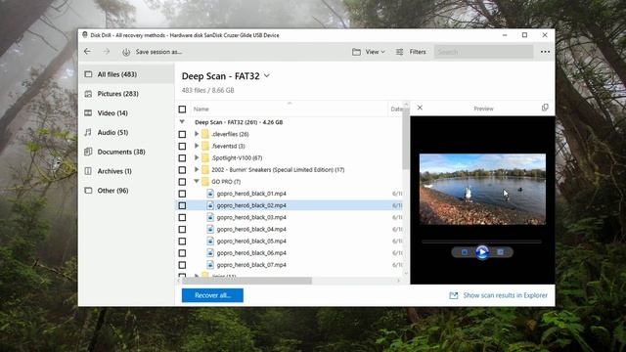Click the Pictures category icon
This screenshot has height=352, width=626.
[x=88, y=94]
